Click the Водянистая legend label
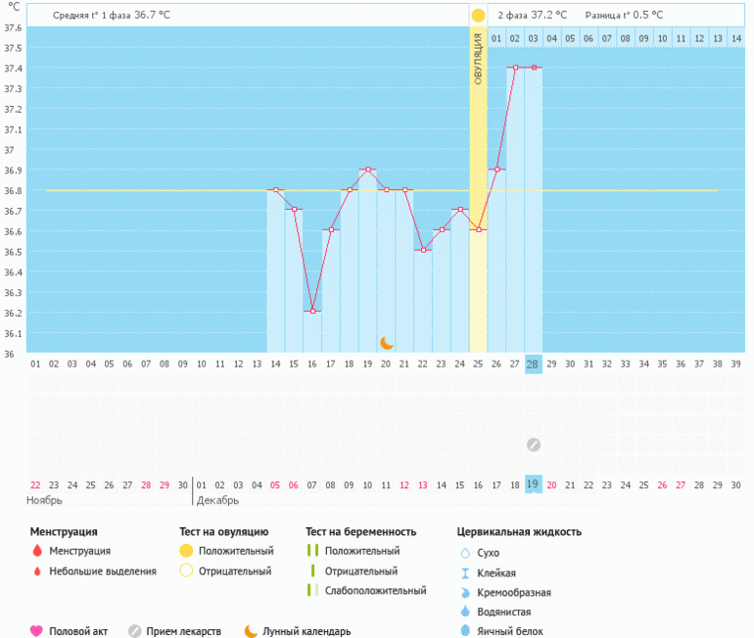Screen dimensions: 754x638 (x=504, y=612)
